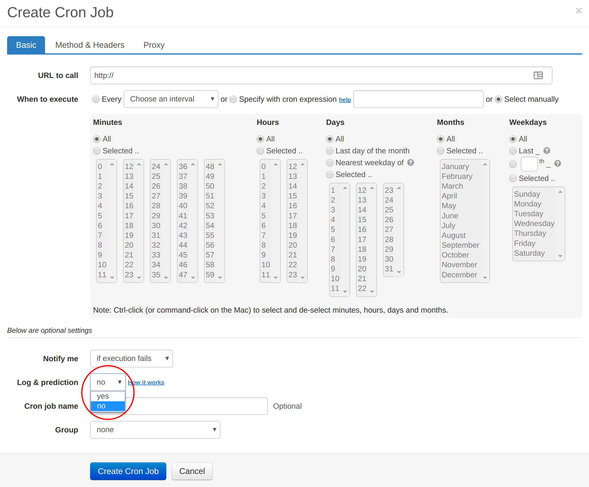Screen dimensions: 589x487
Task: Click the Months list scroll-down arrow
Action: 485,278
